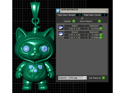Viewport: 125px width, 93px height.
Task: Click the Save Report label
Action: click(86, 21)
